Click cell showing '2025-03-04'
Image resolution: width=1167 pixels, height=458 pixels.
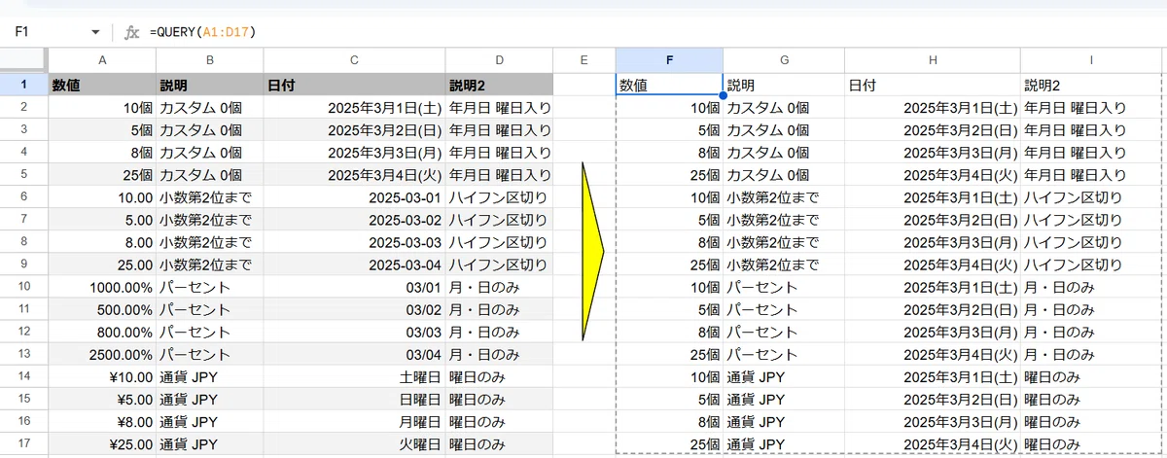(x=354, y=264)
